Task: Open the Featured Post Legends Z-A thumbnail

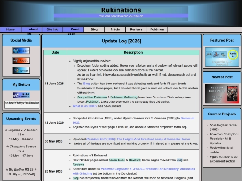Action: (x=222, y=57)
